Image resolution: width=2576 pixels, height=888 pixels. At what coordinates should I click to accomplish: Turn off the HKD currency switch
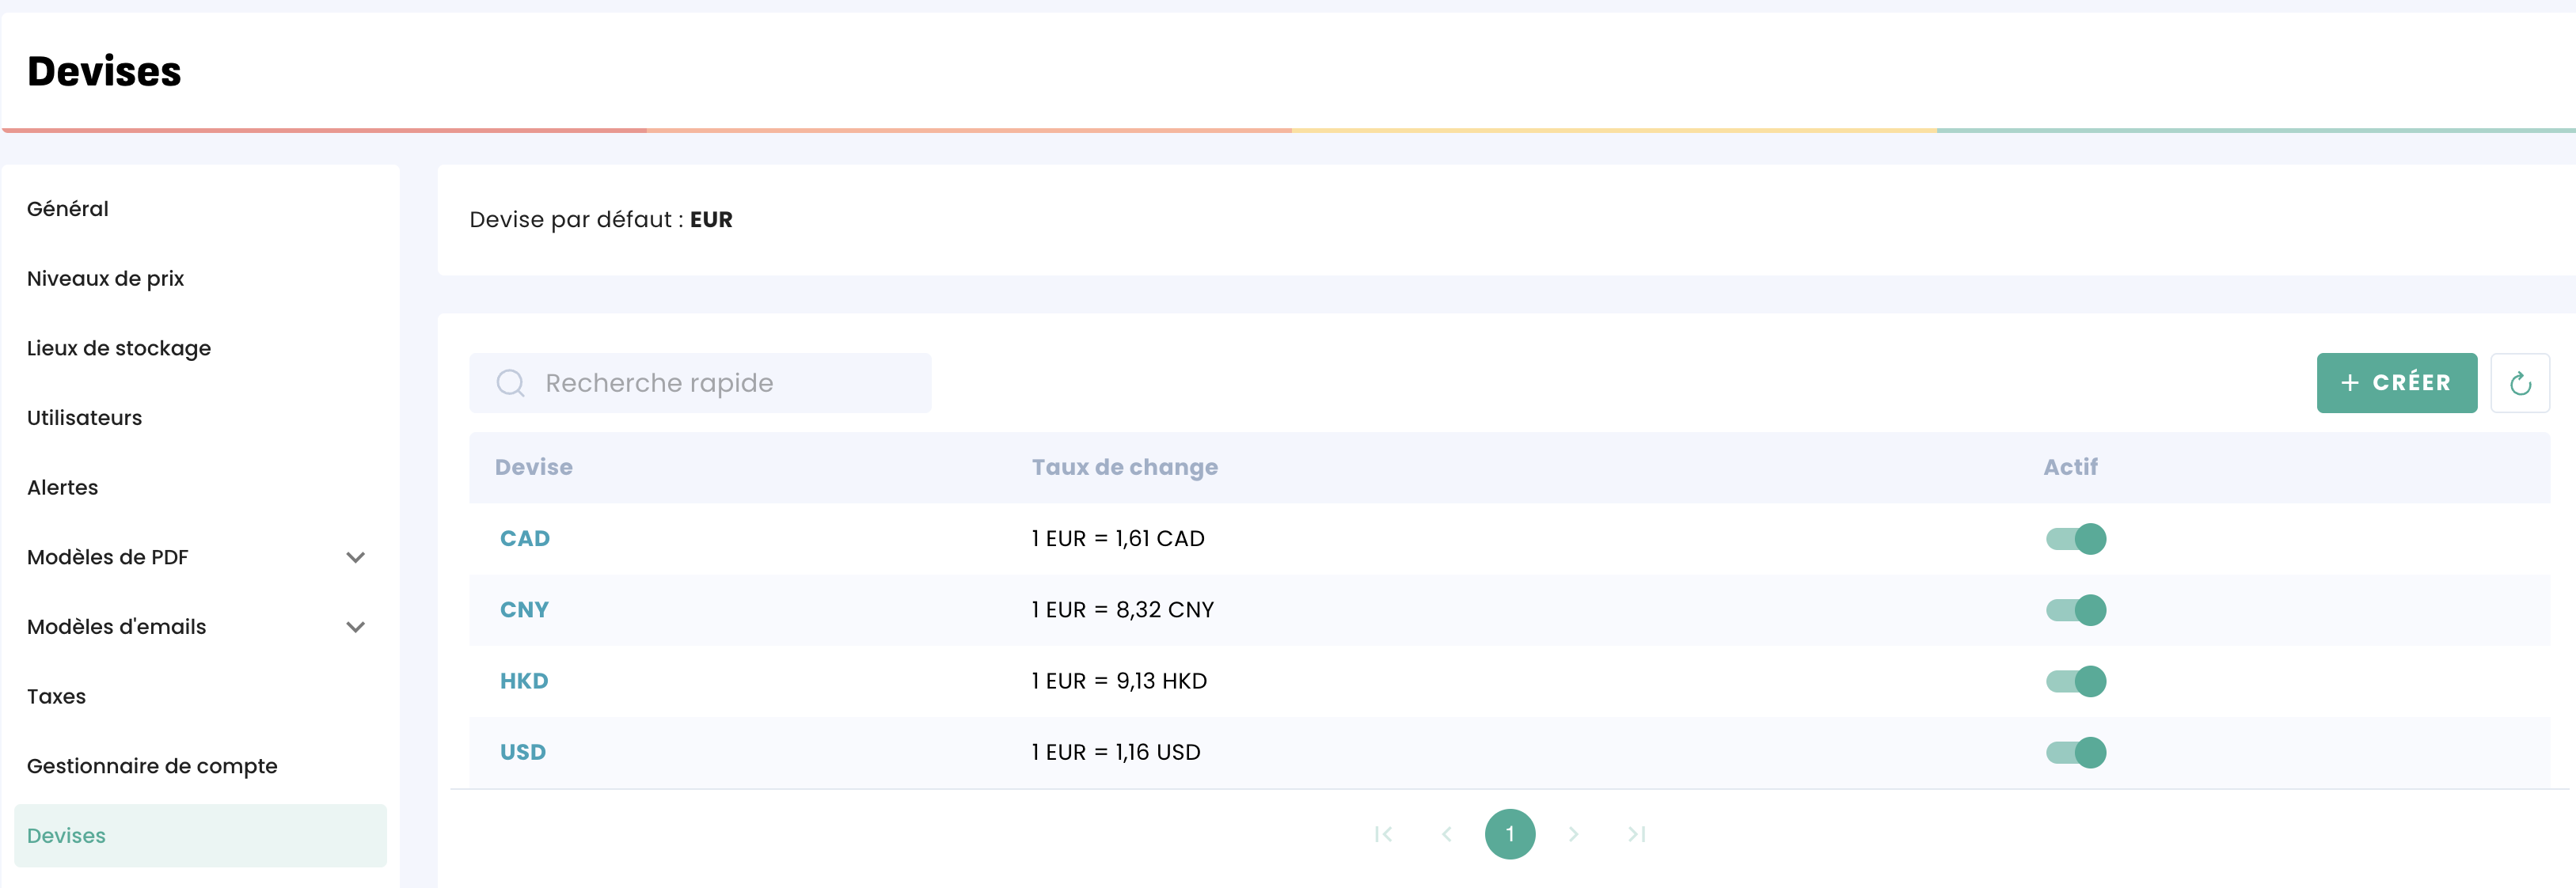2075,681
